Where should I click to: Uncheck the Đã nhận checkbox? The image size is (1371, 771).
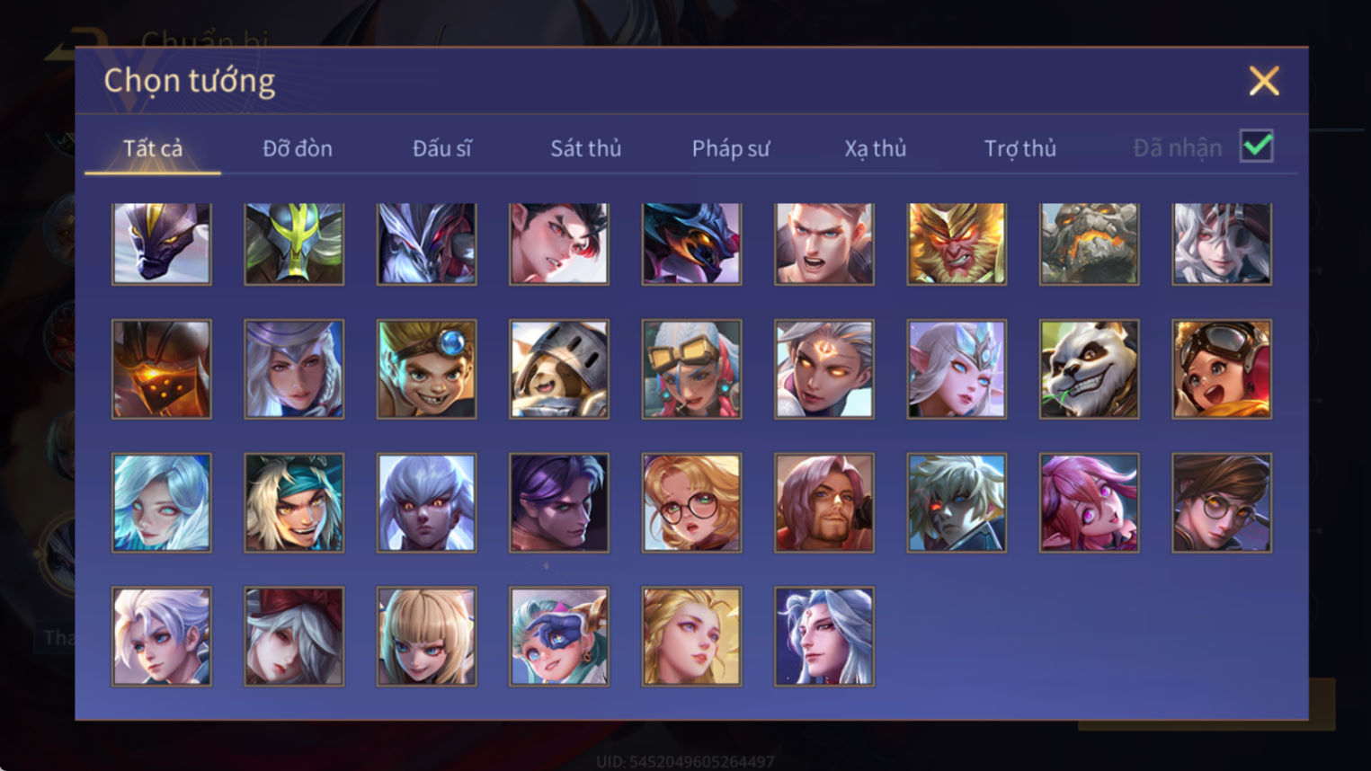1256,146
